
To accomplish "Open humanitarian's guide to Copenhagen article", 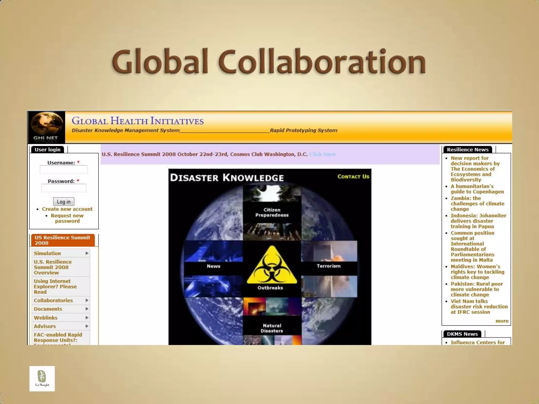I will tap(477, 189).
